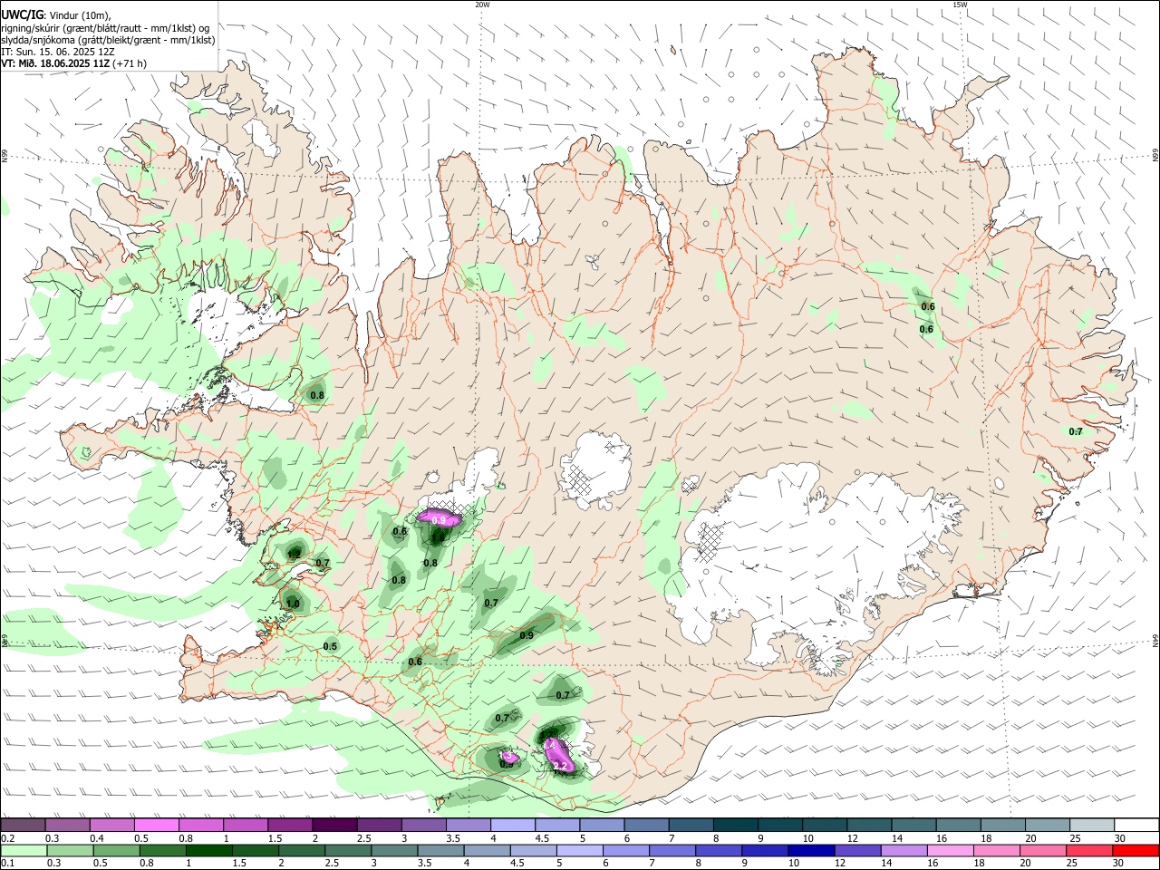Click the '2.2' precipitation value on the map
The height and width of the screenshot is (870, 1160).
click(x=560, y=767)
